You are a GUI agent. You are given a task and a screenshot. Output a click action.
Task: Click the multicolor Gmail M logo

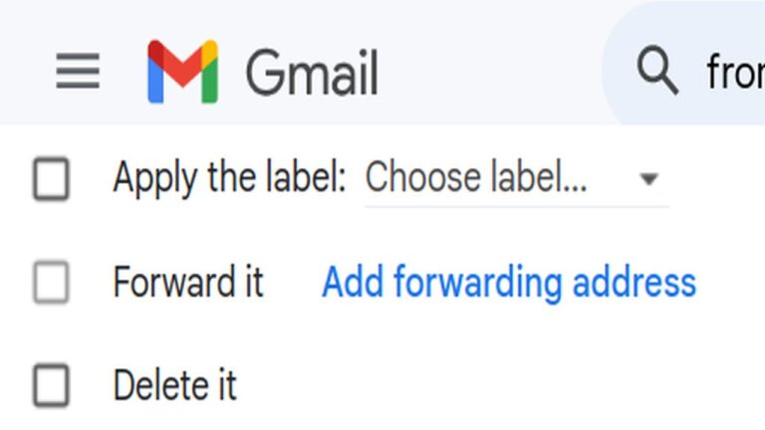[x=183, y=72]
